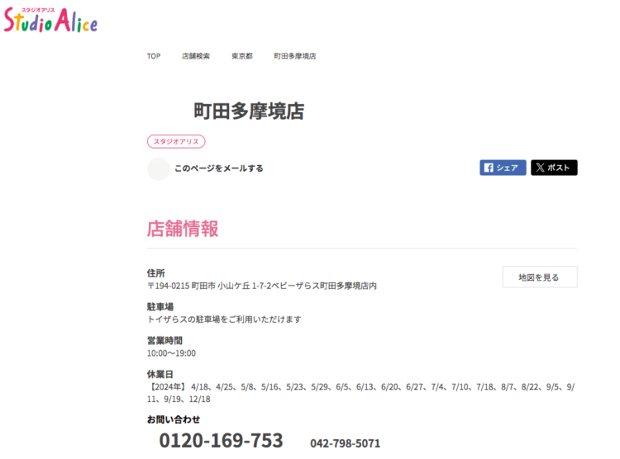Image resolution: width=620 pixels, height=459 pixels.
Task: Go to 店舗検索 breadcrumb
Action: pos(196,56)
